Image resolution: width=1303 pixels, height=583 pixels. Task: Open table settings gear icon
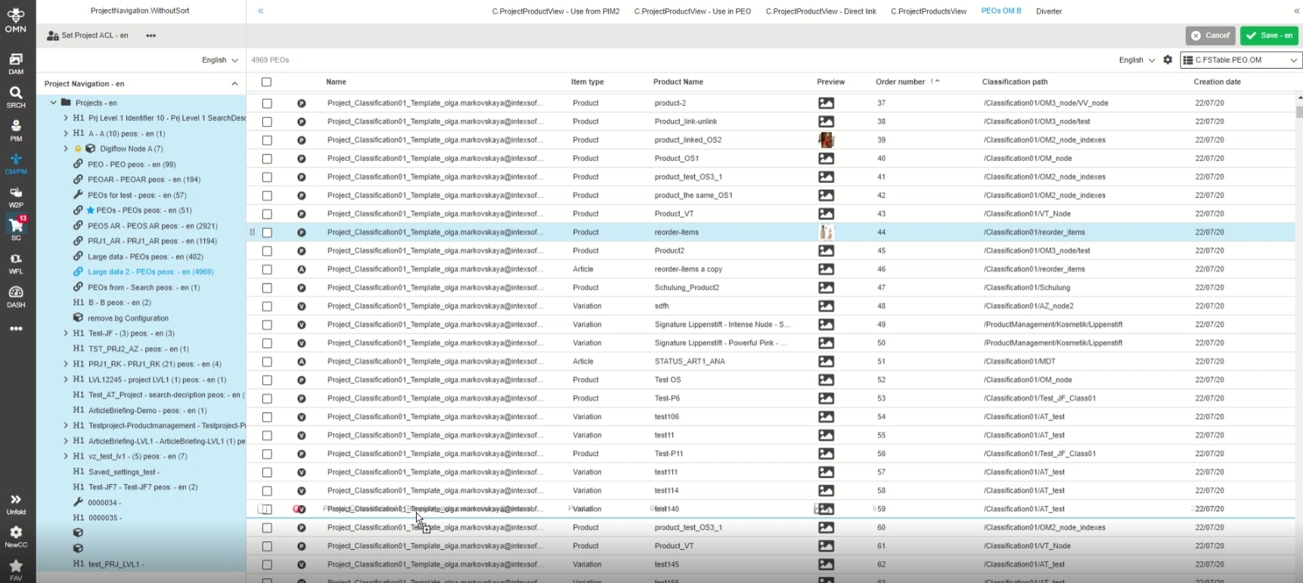(x=1168, y=60)
